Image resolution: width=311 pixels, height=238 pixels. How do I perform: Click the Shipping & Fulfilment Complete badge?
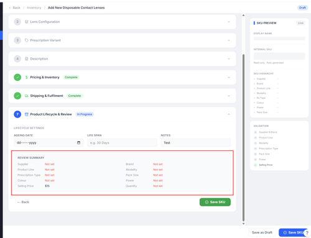pyautogui.click(x=75, y=96)
